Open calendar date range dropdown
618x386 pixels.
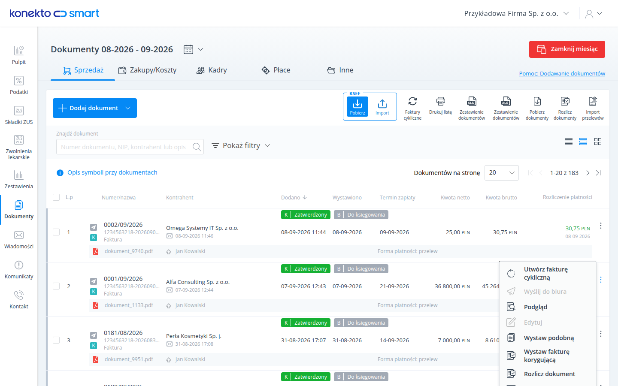[x=194, y=49]
